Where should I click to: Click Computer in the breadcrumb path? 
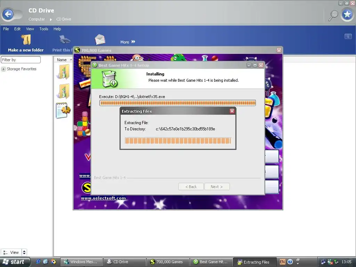37,19
